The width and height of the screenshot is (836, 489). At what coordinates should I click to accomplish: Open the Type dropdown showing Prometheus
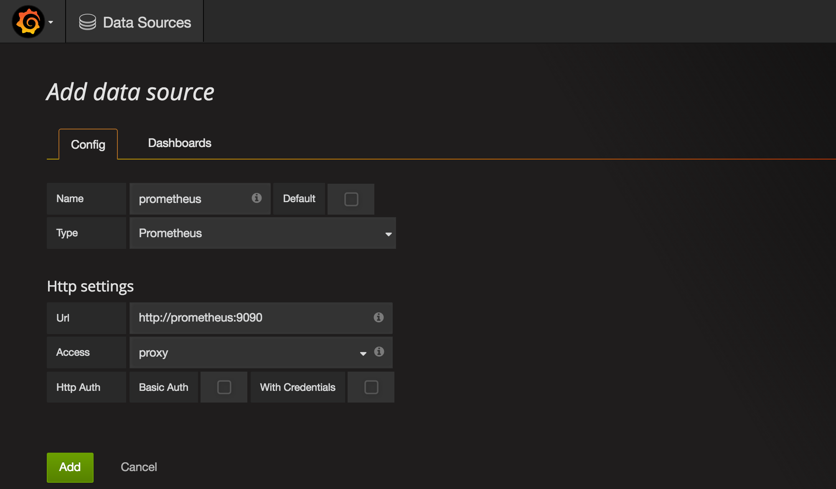pyautogui.click(x=262, y=233)
